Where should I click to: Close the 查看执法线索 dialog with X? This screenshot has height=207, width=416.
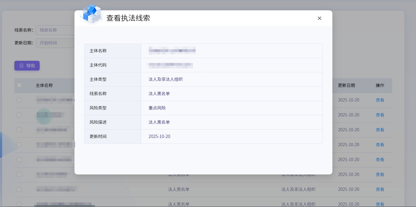[319, 18]
